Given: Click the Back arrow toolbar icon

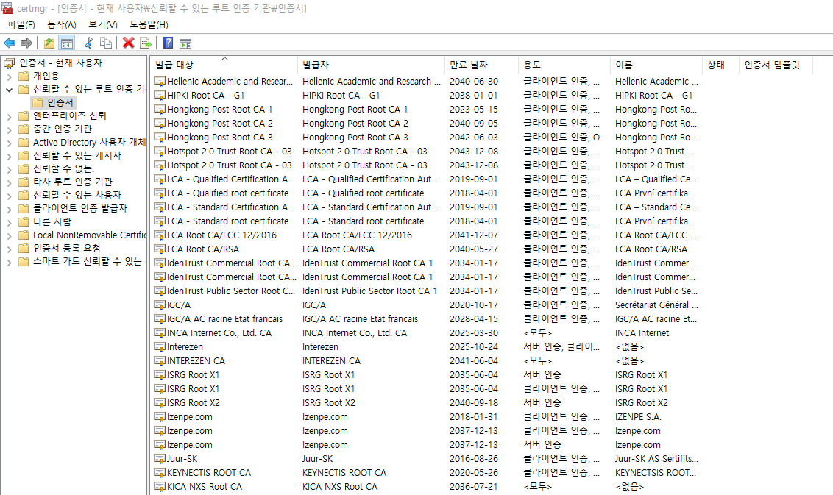Looking at the screenshot, I should (10, 43).
